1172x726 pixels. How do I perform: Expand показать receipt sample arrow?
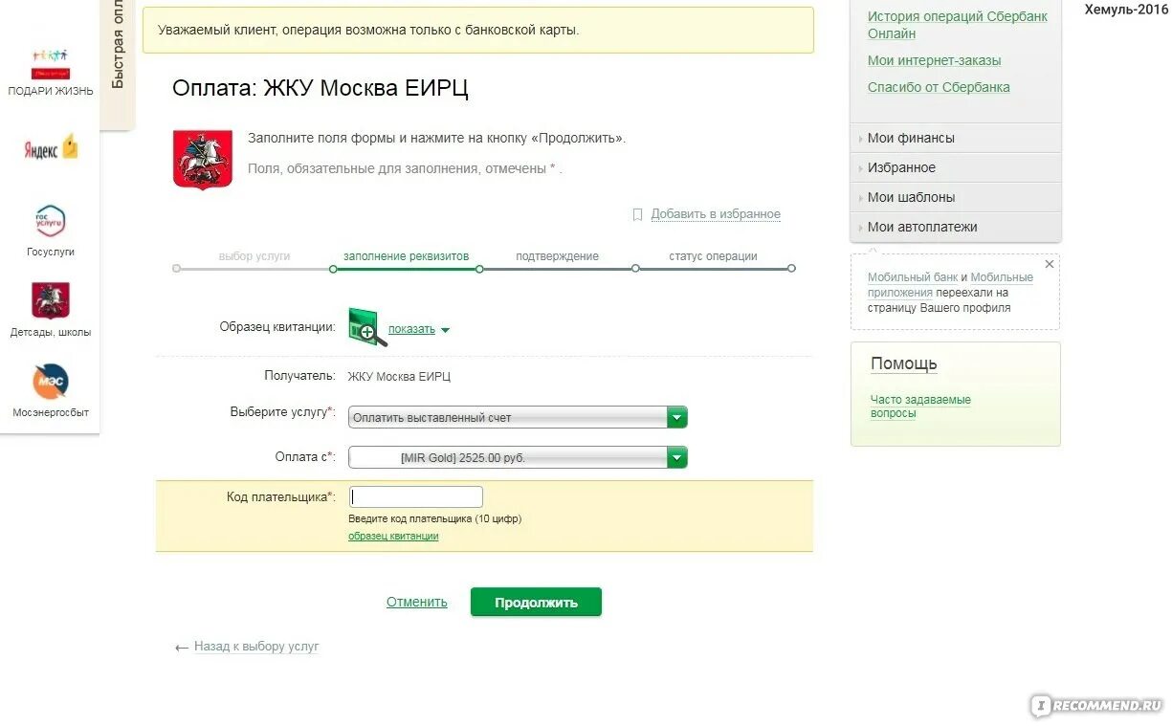click(x=445, y=330)
